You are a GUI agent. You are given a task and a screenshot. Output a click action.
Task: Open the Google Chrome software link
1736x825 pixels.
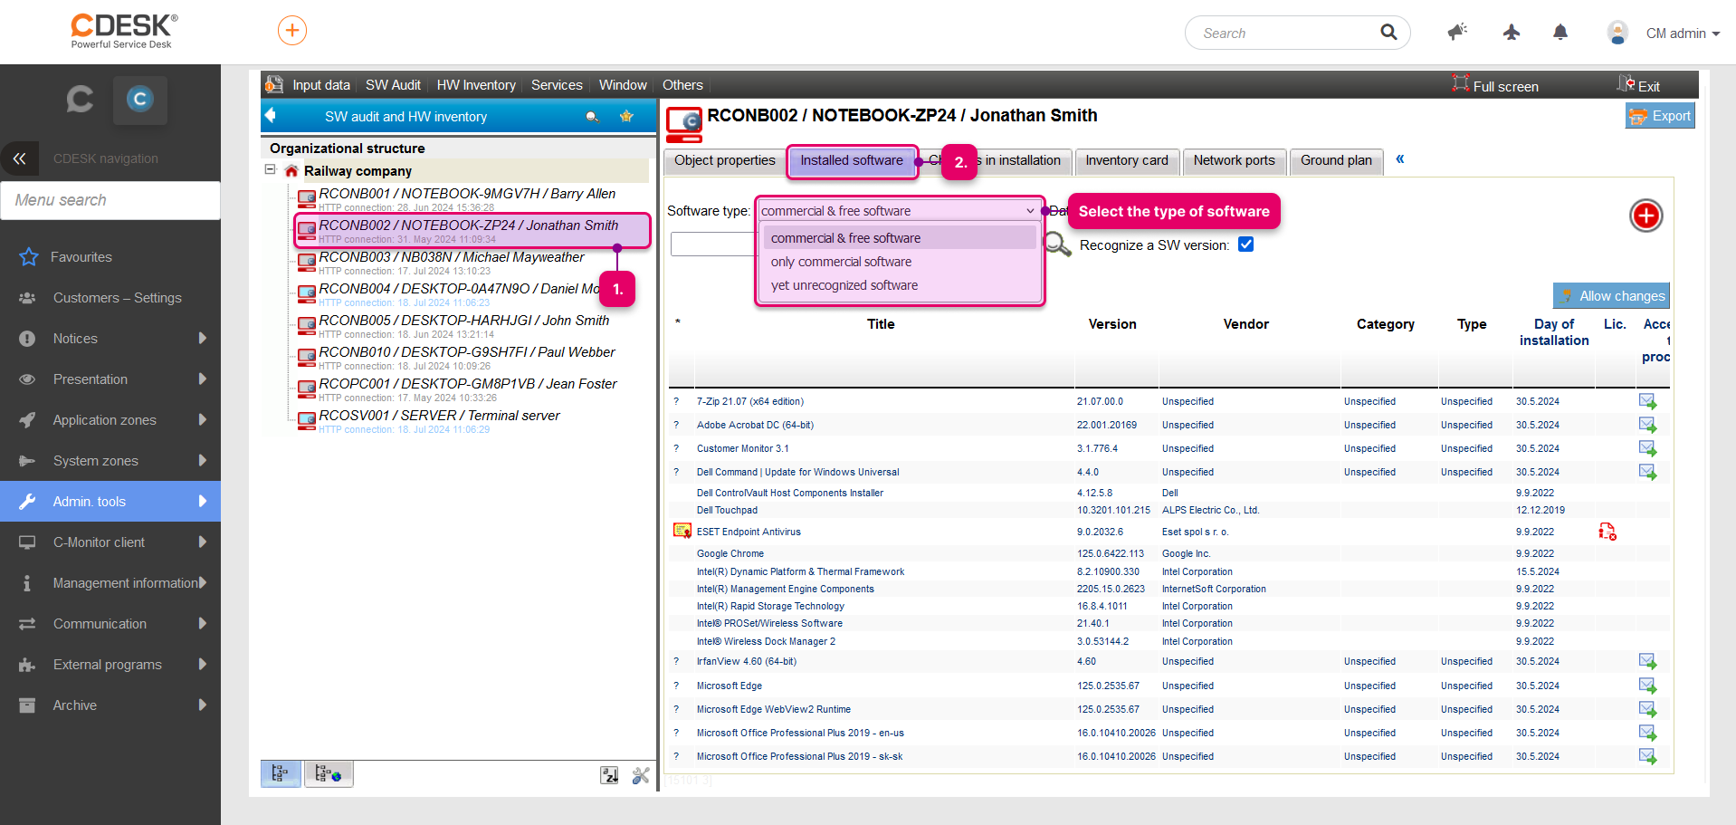pyautogui.click(x=730, y=554)
